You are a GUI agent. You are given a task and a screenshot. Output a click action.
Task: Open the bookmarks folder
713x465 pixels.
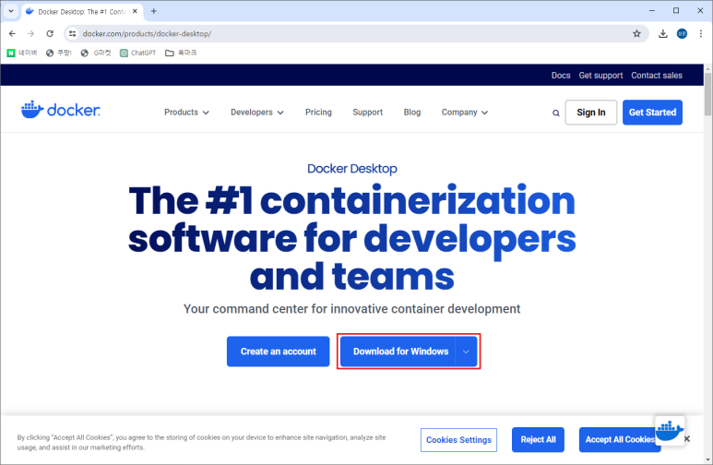point(181,53)
